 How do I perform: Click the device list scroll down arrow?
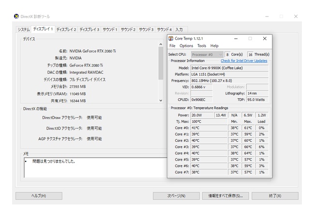160,100
